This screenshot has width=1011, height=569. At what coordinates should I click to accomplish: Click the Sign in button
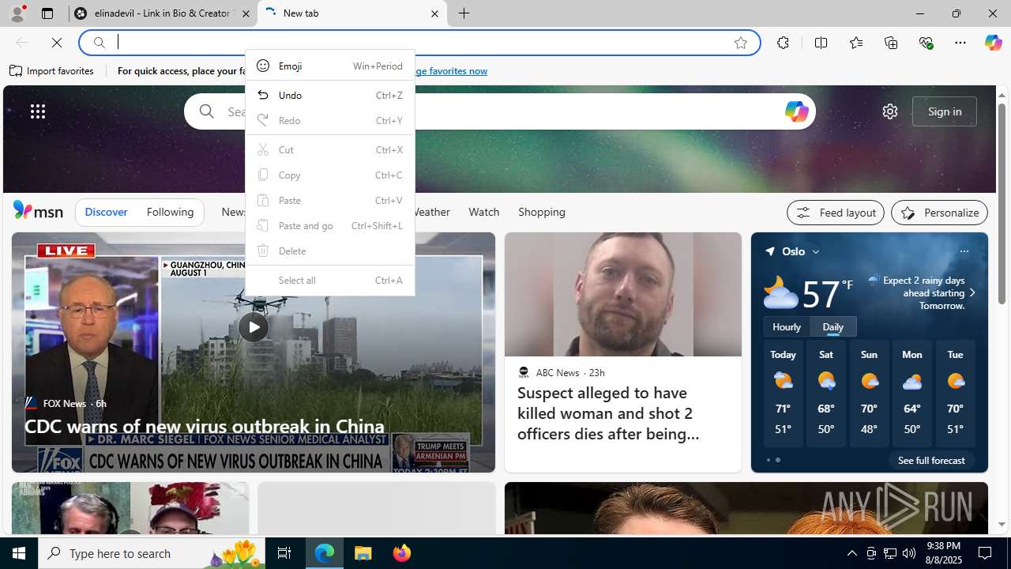tap(945, 111)
